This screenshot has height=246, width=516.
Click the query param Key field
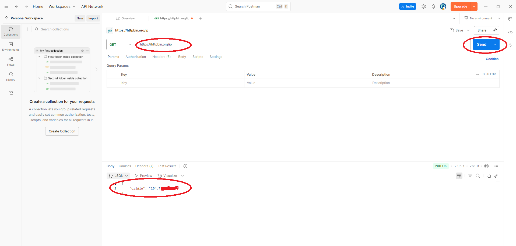pos(181,83)
